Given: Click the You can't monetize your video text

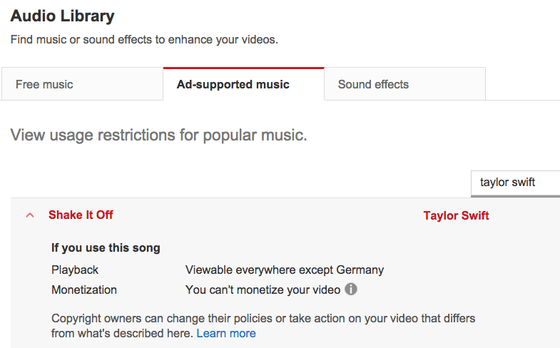Looking at the screenshot, I should [x=262, y=290].
